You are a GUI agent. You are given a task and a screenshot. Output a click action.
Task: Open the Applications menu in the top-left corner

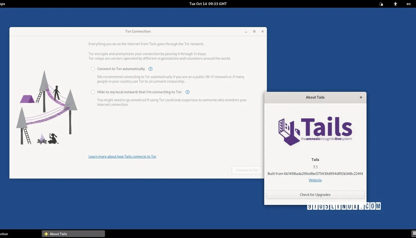pyautogui.click(x=3, y=4)
